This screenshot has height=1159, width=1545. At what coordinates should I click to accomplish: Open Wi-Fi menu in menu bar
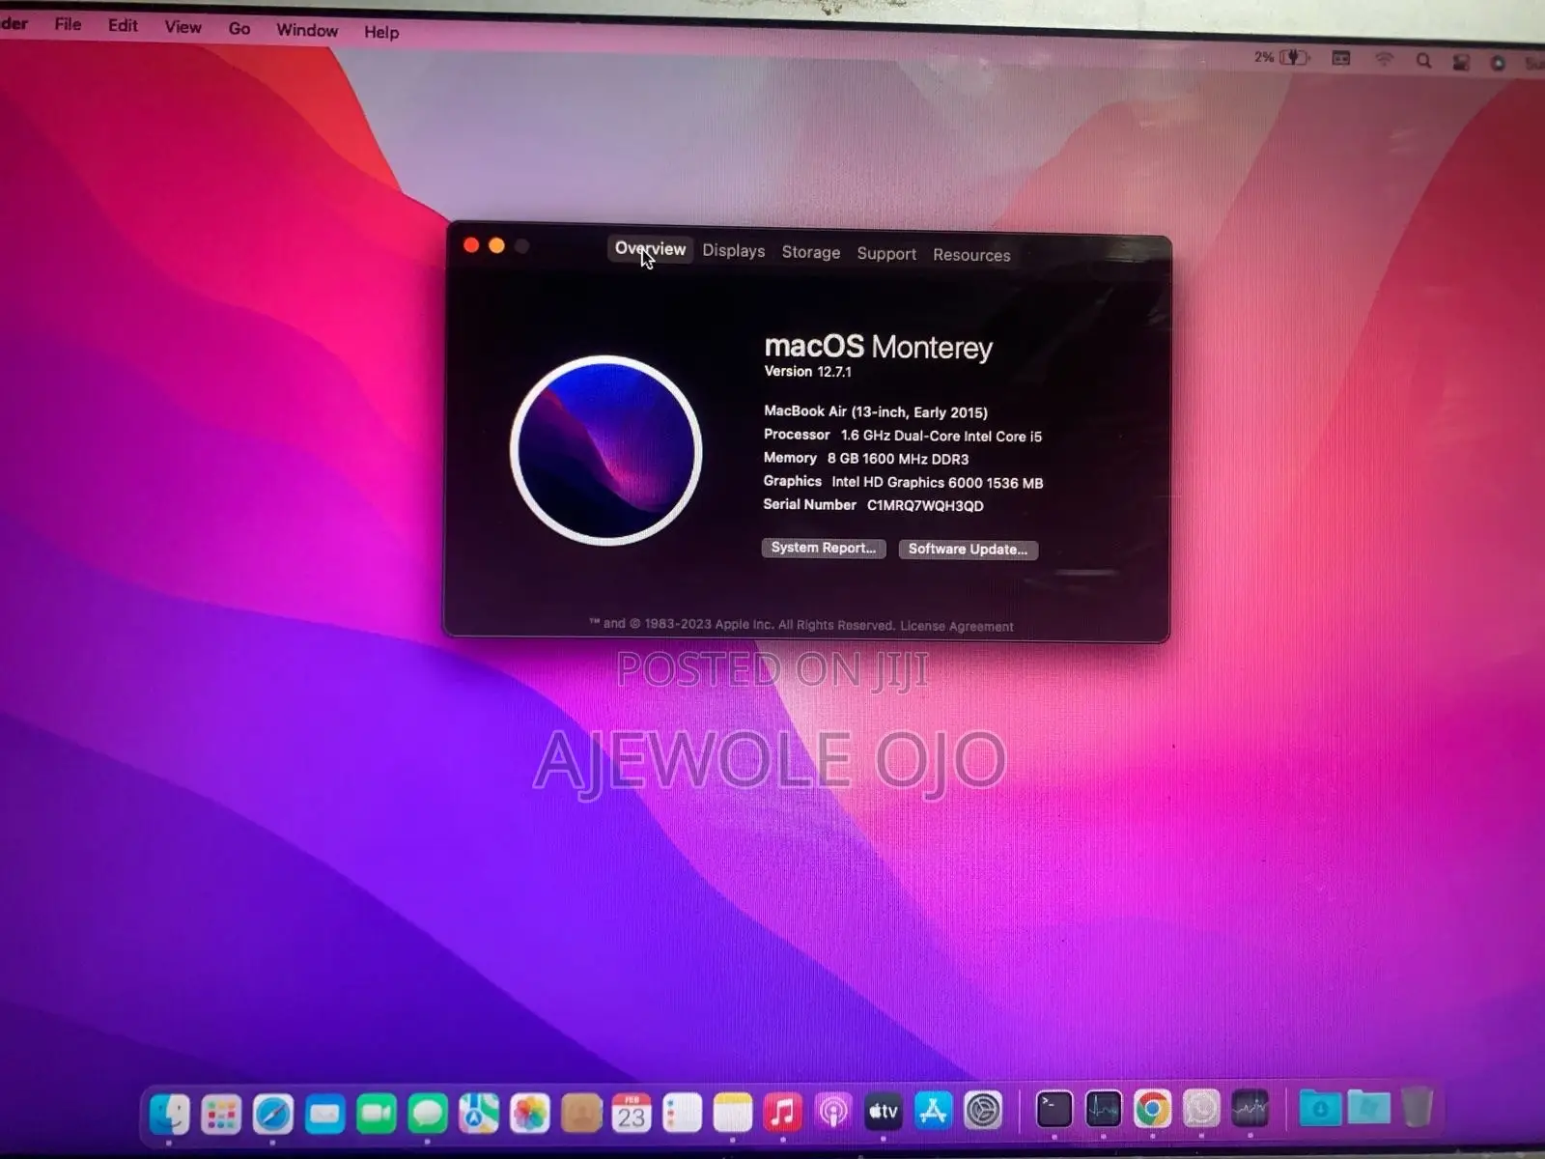tap(1384, 59)
